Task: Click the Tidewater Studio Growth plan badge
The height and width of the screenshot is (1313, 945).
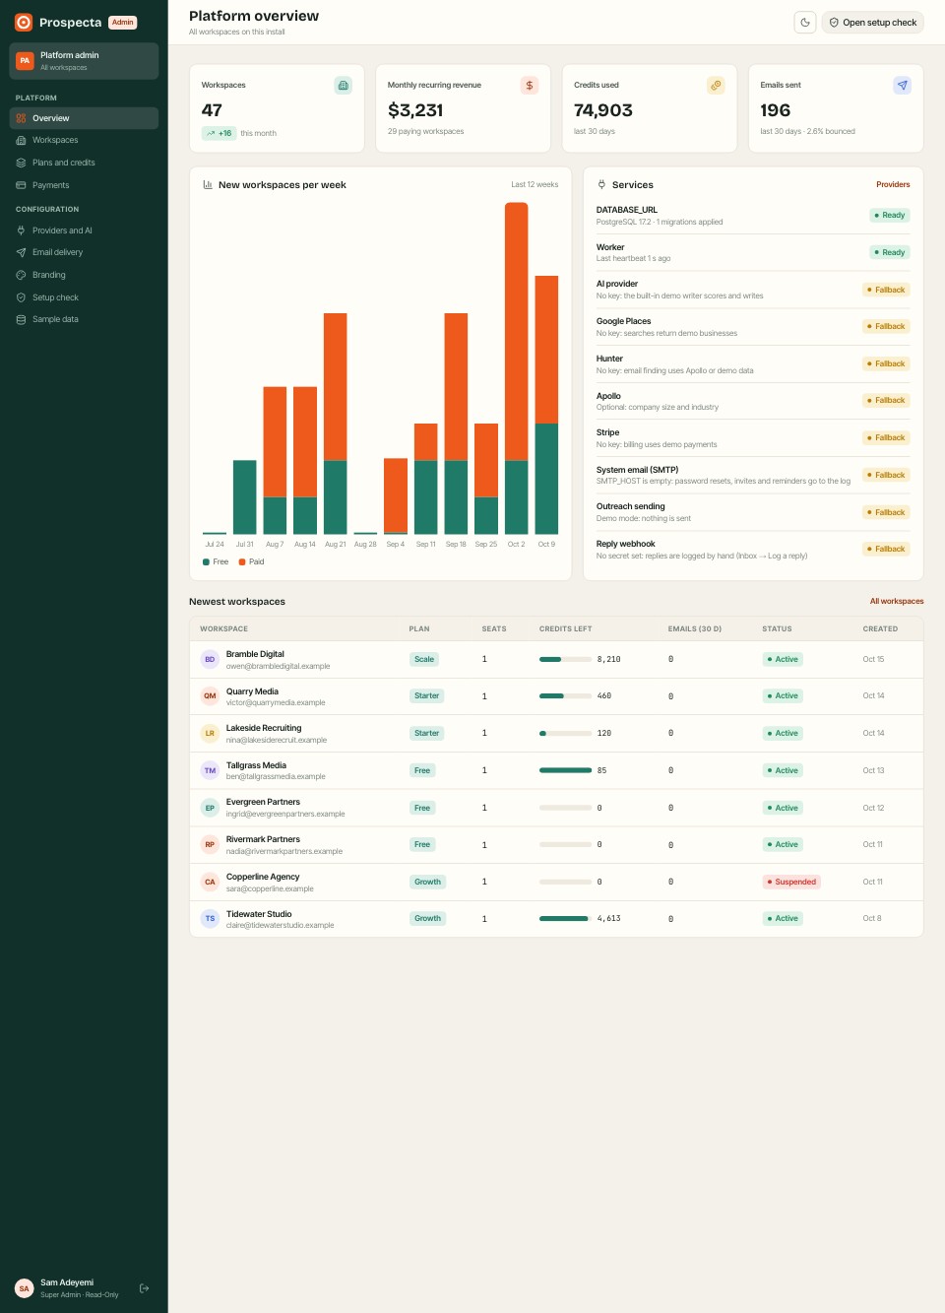Action: (427, 918)
